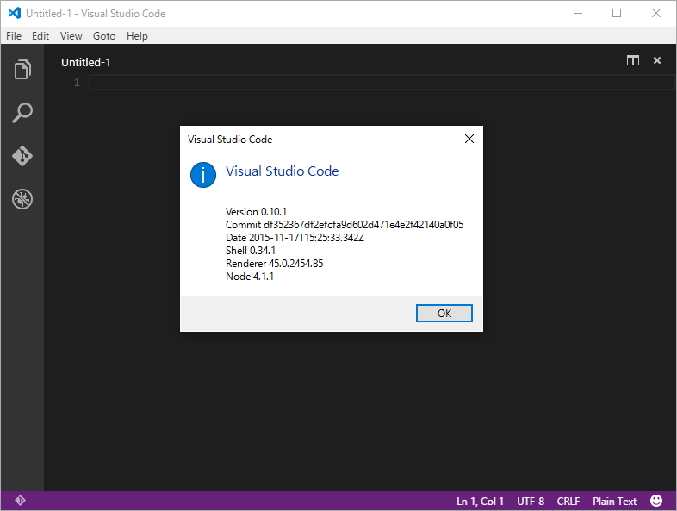Image resolution: width=677 pixels, height=511 pixels.
Task: Open the File menu
Action: 14,36
